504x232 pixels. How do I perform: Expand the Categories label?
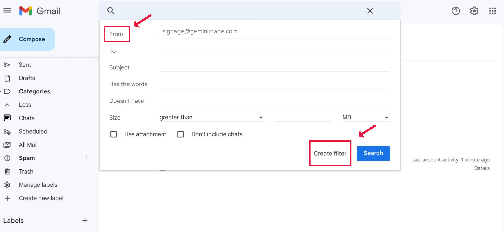click(x=34, y=91)
